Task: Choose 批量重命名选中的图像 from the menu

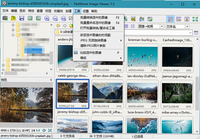Action: coord(98,23)
